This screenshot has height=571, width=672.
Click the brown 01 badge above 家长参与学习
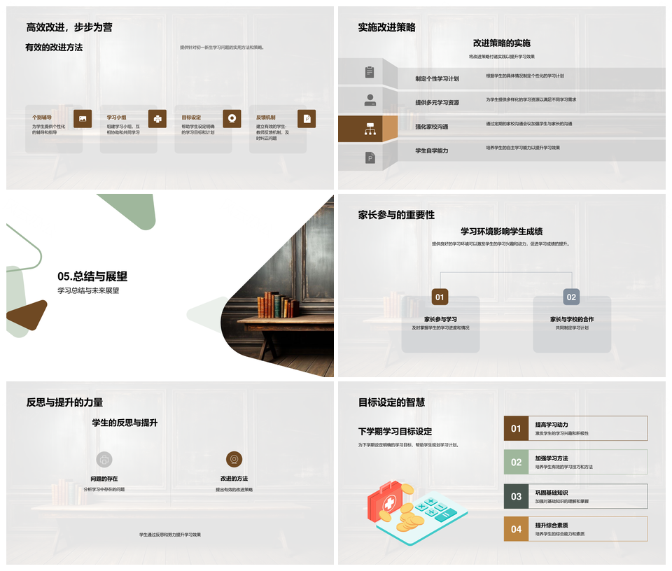click(x=440, y=297)
